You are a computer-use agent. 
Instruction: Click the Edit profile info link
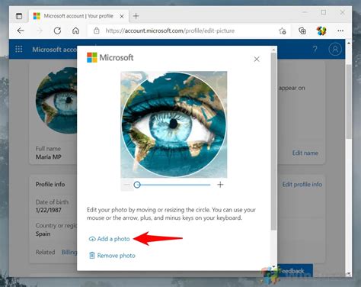[x=302, y=184]
